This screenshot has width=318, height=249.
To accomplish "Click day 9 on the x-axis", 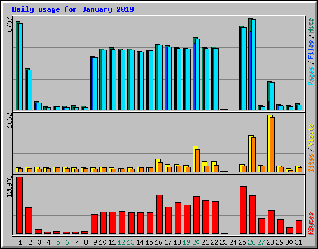I will pyautogui.click(x=95, y=242).
